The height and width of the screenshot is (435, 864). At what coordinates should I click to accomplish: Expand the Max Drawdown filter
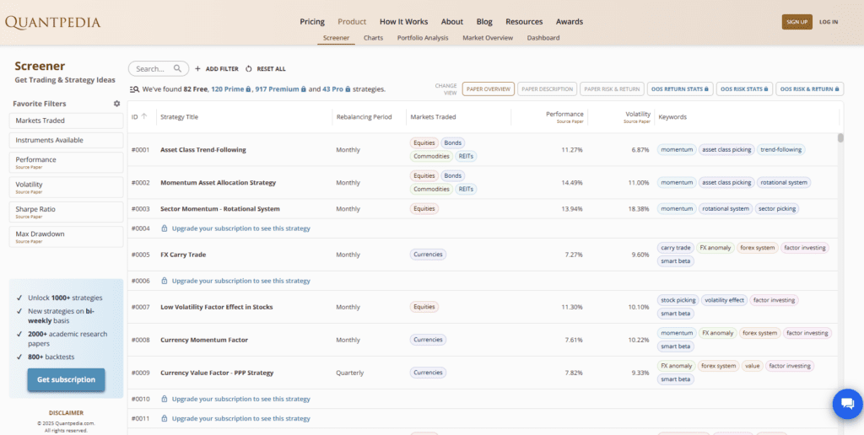pos(66,236)
